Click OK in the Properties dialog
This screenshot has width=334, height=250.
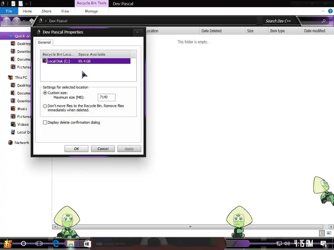(76, 149)
